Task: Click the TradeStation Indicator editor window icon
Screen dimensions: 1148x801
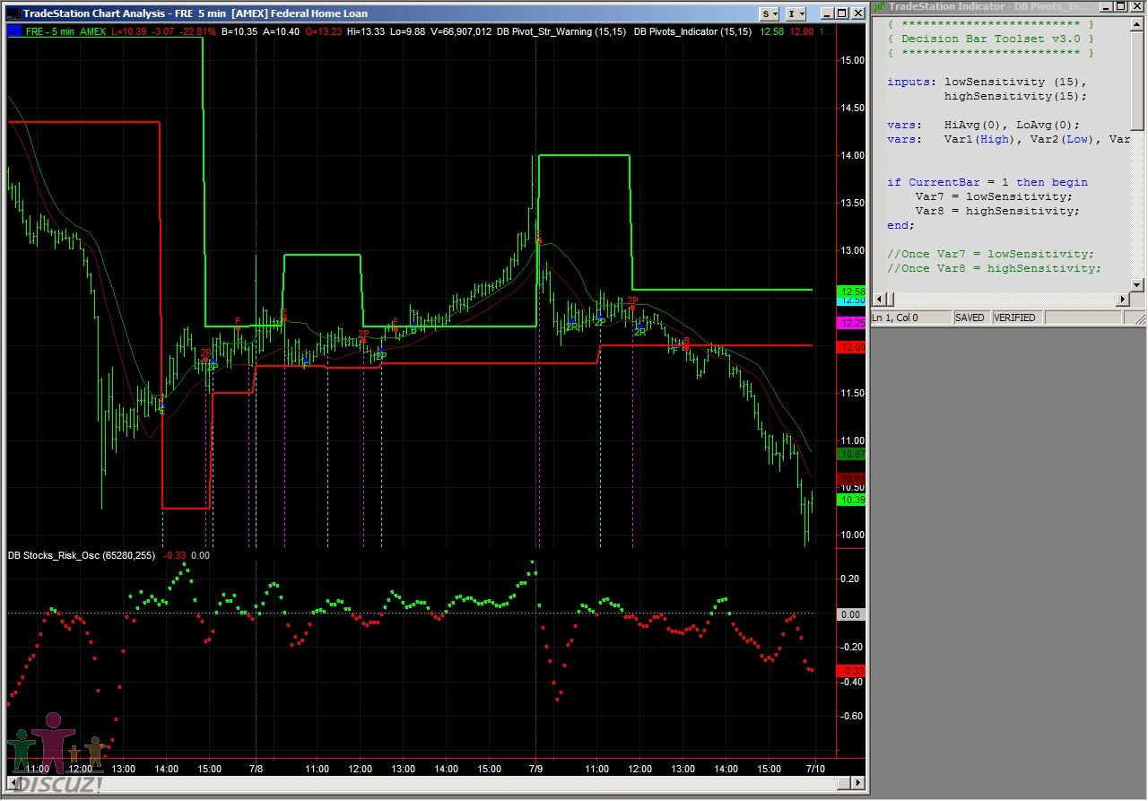Action: coord(880,7)
